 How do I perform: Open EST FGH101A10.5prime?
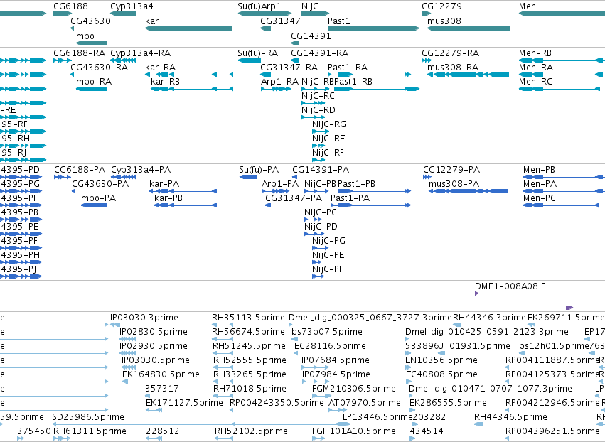(354, 431)
